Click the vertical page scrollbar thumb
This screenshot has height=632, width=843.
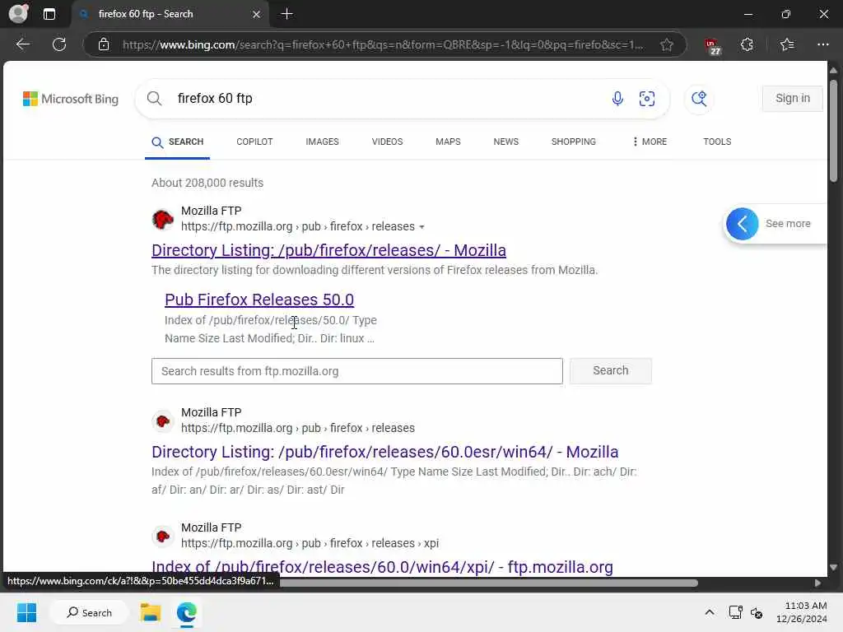tap(833, 131)
